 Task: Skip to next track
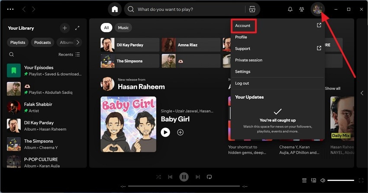197,177
